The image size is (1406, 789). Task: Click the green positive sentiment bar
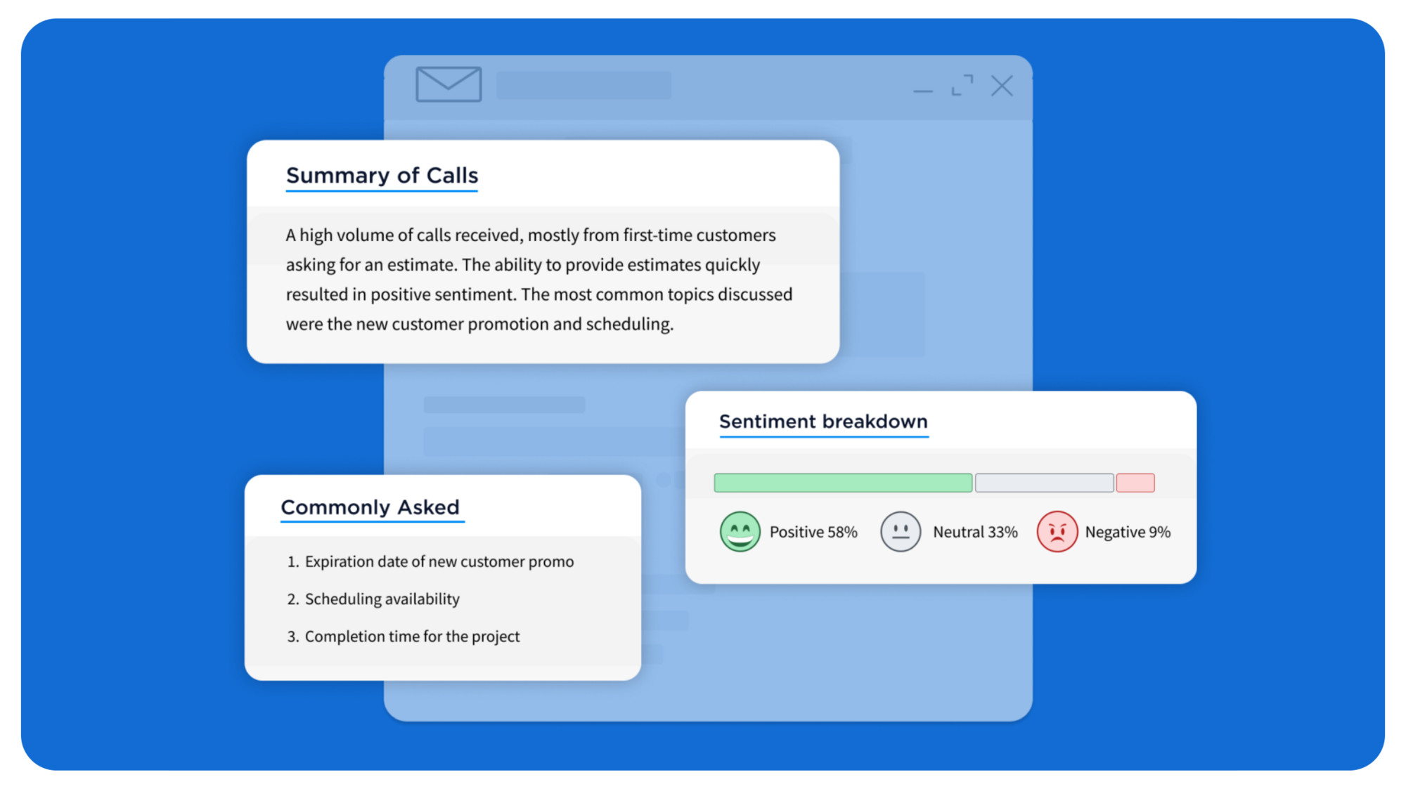tap(843, 482)
